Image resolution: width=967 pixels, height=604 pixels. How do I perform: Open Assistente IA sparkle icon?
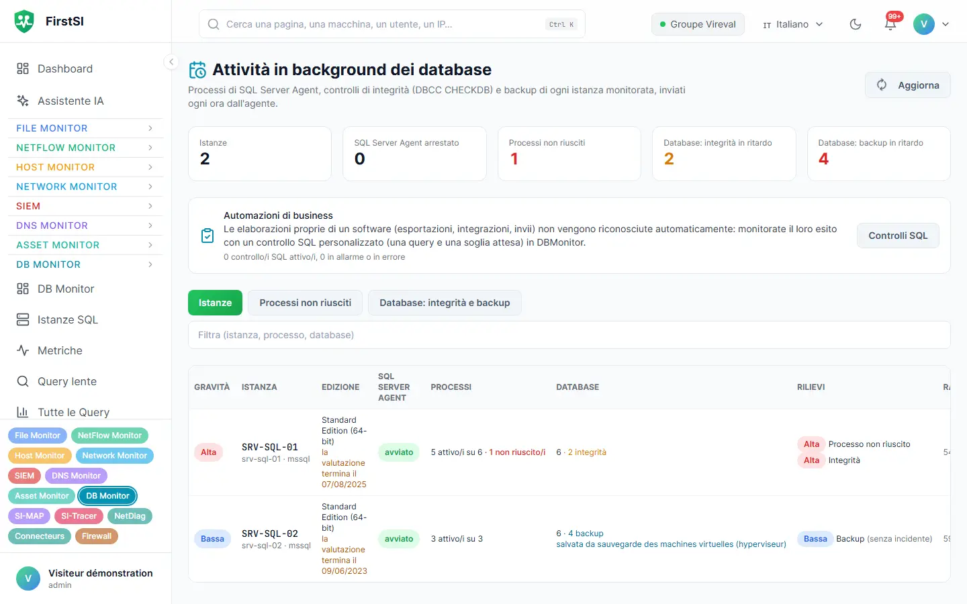click(23, 101)
